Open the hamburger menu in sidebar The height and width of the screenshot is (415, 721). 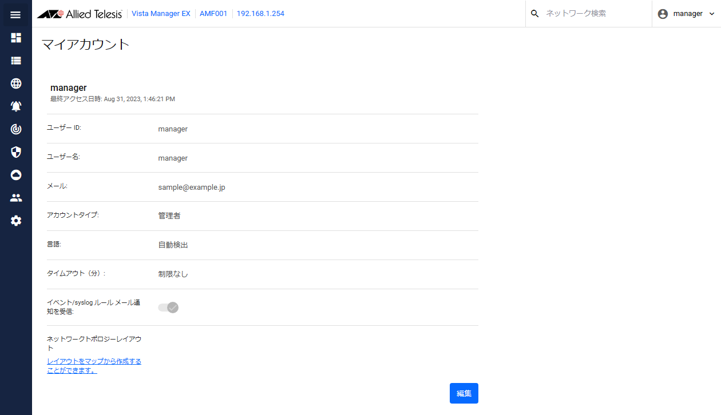tap(16, 14)
